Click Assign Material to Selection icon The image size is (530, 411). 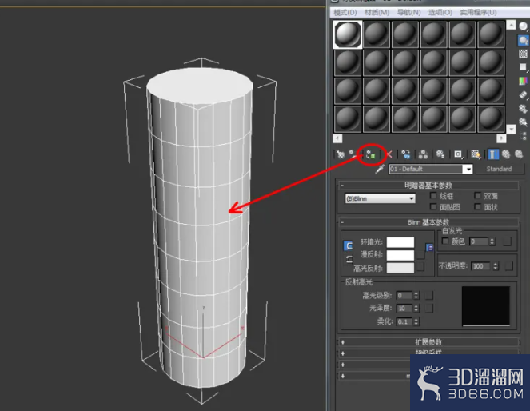371,155
